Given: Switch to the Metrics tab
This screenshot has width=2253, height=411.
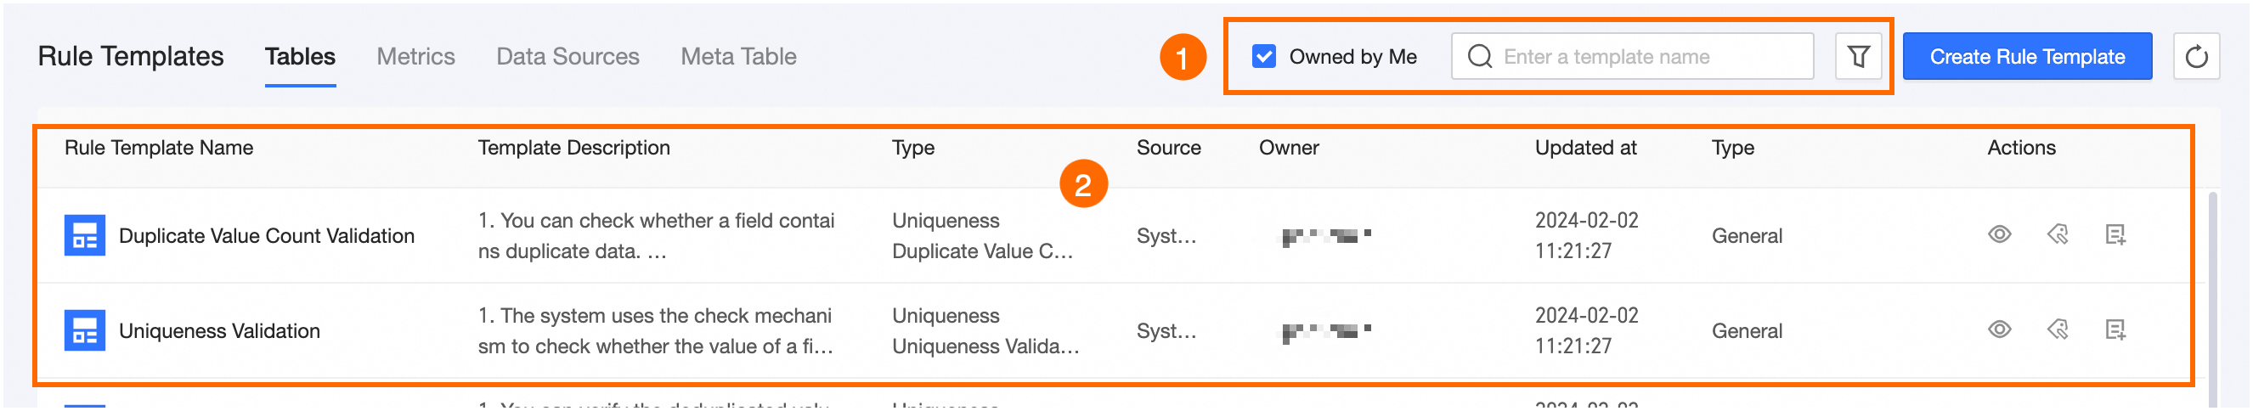Looking at the screenshot, I should 415,57.
